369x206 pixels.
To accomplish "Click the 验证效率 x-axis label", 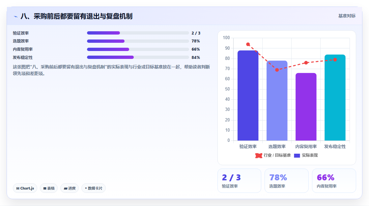I will [x=248, y=146].
